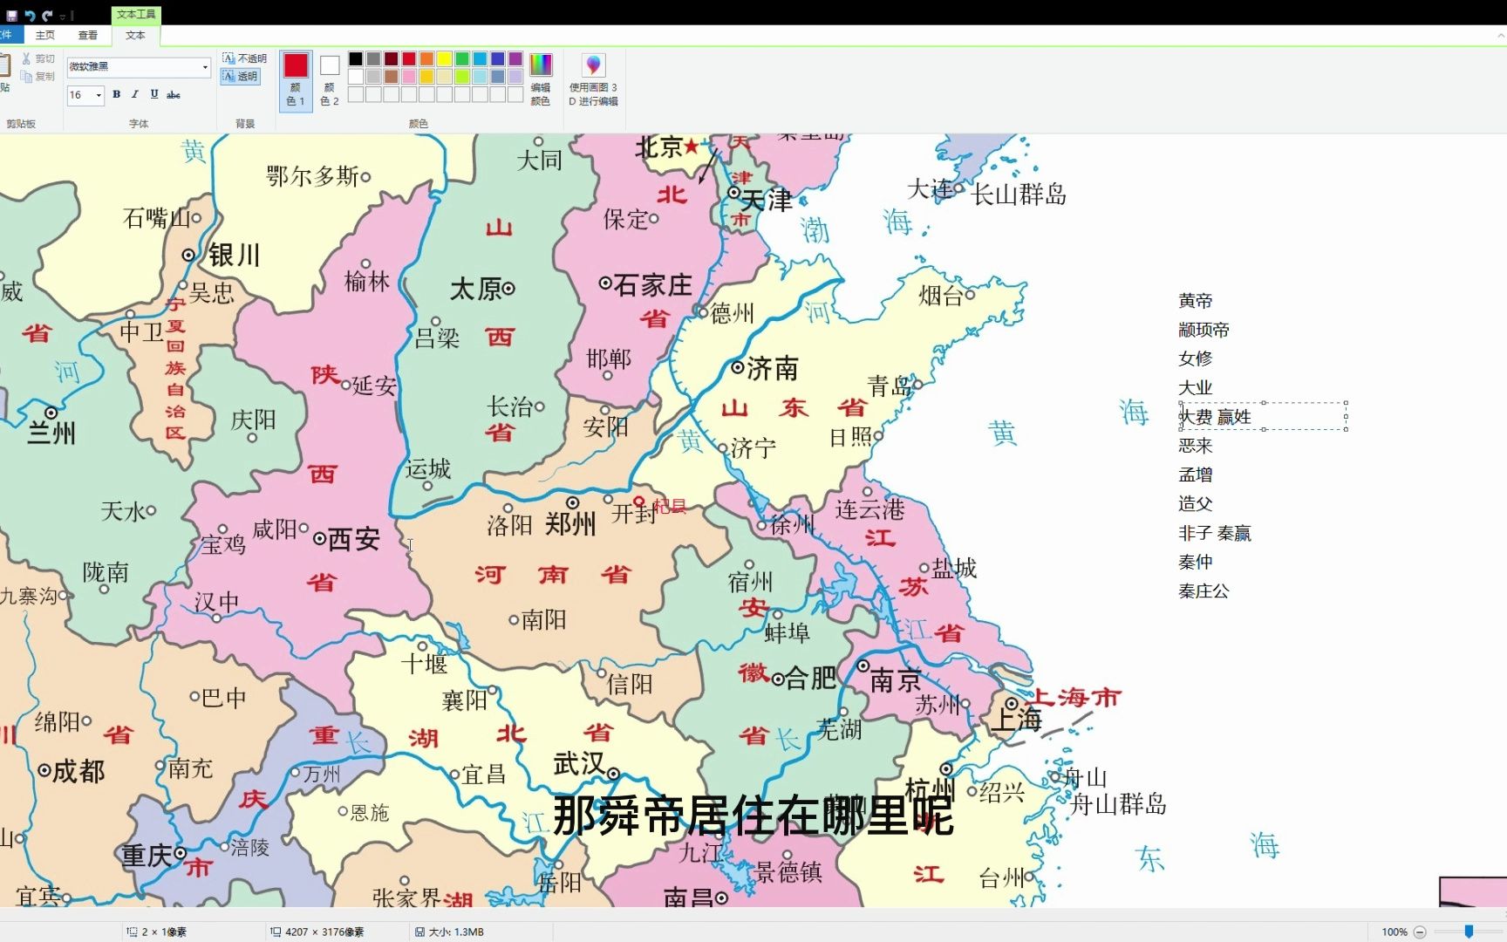This screenshot has height=942, width=1507.
Task: Click the 文本工具 contextual tab header
Action: click(136, 14)
